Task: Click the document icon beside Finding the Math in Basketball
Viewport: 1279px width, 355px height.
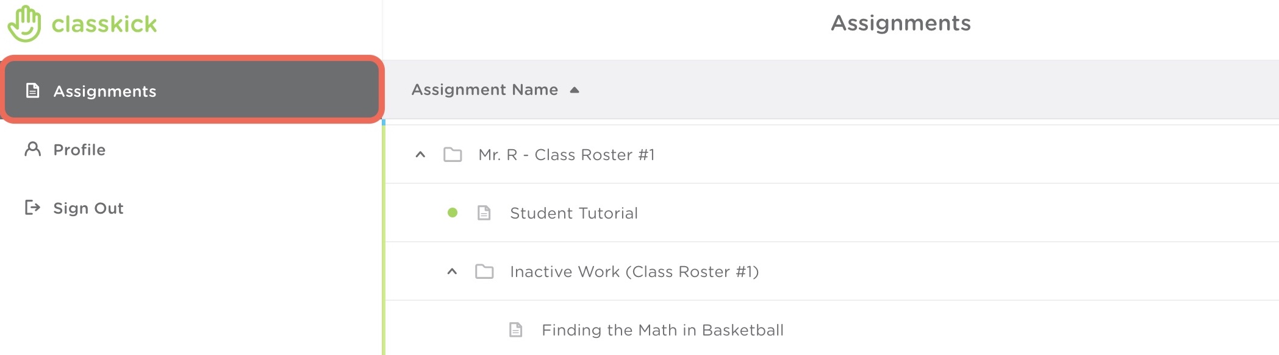Action: pyautogui.click(x=515, y=329)
